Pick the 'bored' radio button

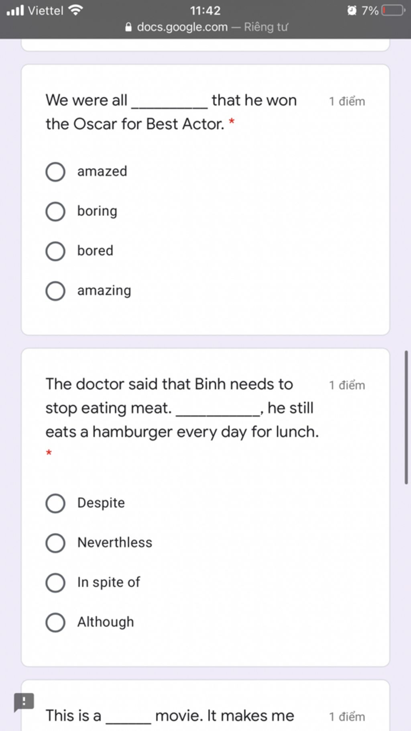tap(55, 251)
